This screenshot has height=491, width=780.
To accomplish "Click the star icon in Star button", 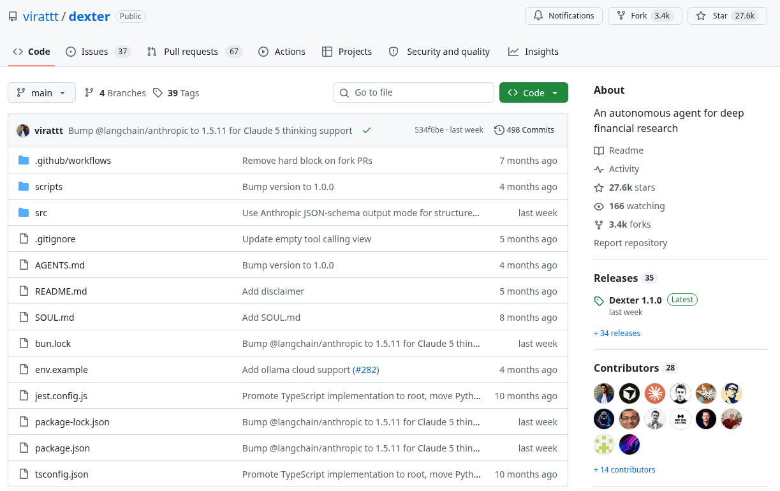I will 701,16.
